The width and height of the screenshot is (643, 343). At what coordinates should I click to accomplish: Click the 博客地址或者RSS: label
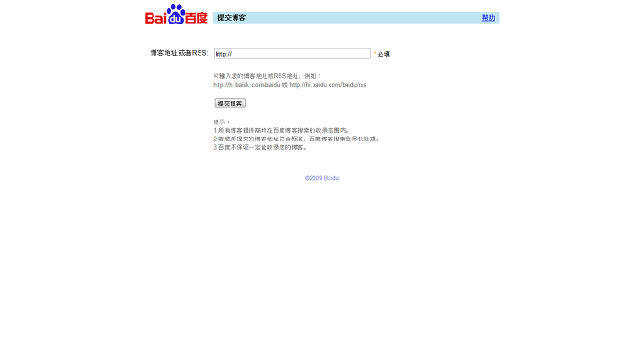[x=179, y=53]
